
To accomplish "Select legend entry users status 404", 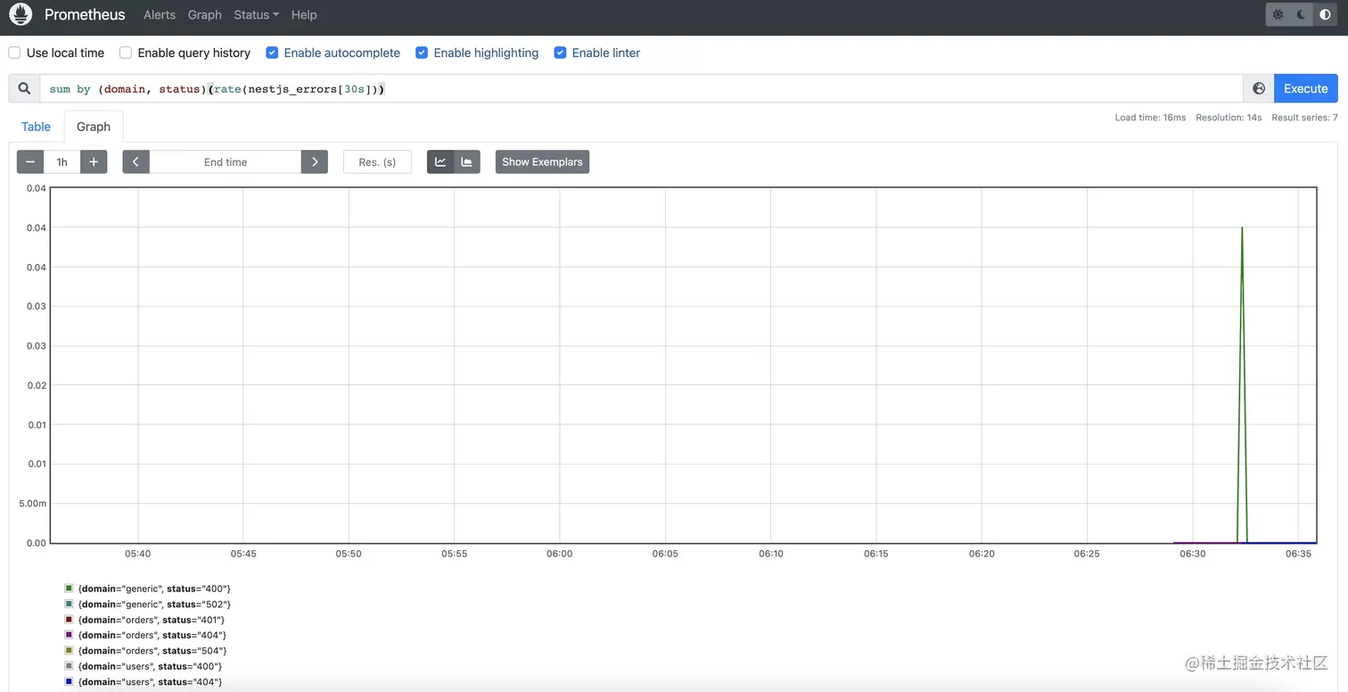I will 150,681.
